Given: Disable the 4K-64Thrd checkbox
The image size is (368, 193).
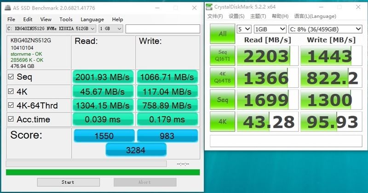Looking at the screenshot, I should pos(11,105).
